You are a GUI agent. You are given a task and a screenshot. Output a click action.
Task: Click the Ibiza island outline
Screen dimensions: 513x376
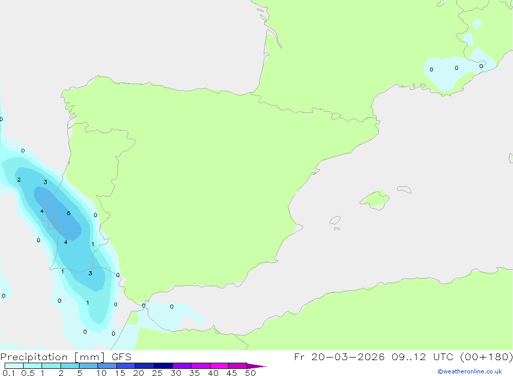click(x=335, y=221)
